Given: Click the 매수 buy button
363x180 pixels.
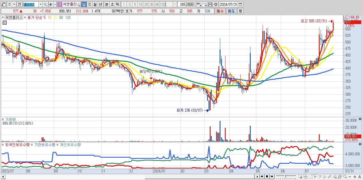Looking at the screenshot, I should pyautogui.click(x=220, y=11).
